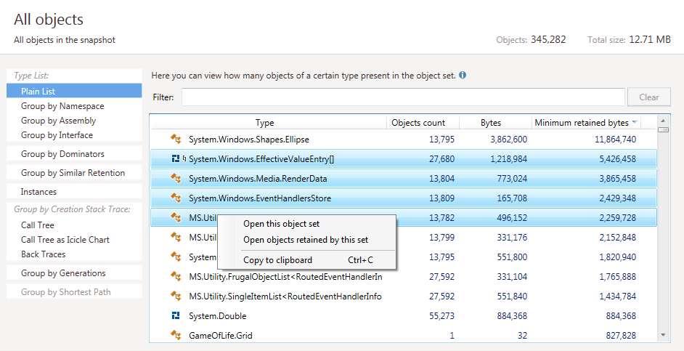This screenshot has width=684, height=351.
Task: Sort table by Objects count header
Action: (x=418, y=123)
